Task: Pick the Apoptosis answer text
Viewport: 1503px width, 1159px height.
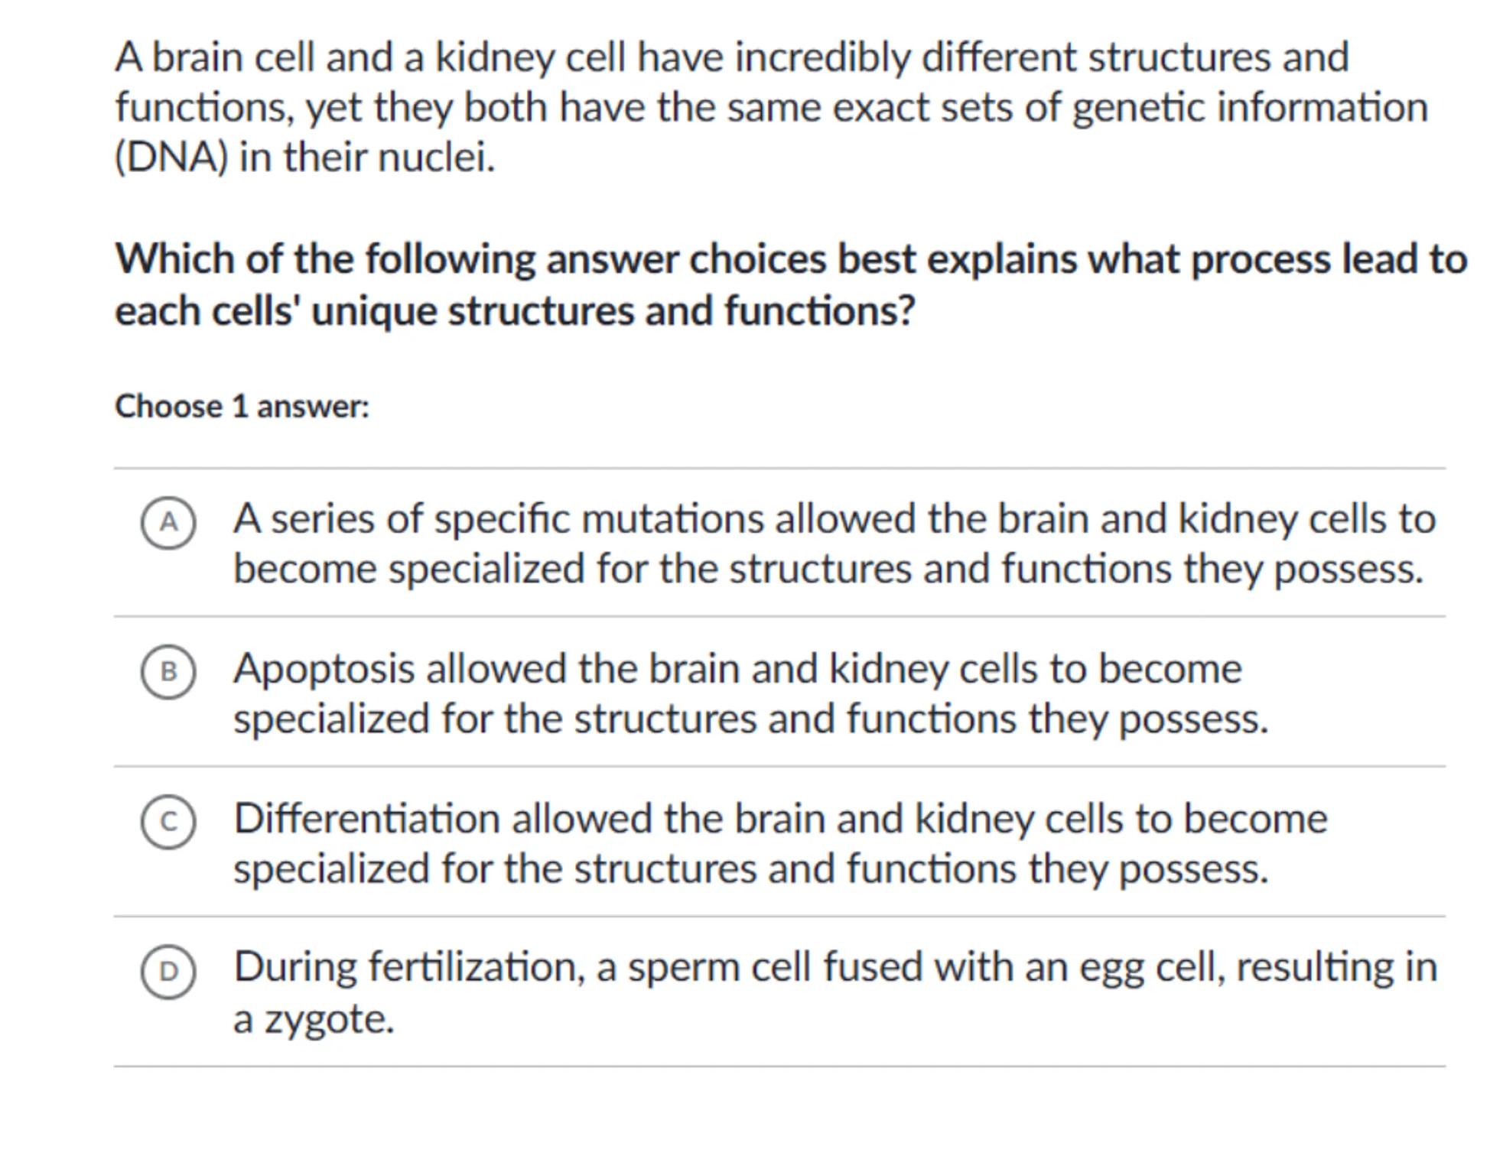Action: [750, 693]
